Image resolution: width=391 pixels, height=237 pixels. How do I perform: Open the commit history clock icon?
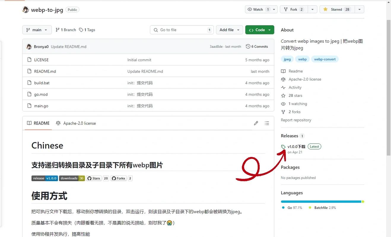[248, 47]
